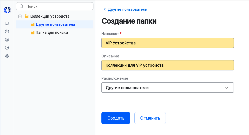249x135 pixels.
Task: Collapse the Коллекции устройств tree node
Action: (x=20, y=16)
